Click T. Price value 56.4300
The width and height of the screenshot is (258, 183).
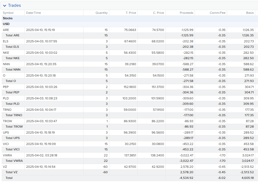[x=130, y=53]
